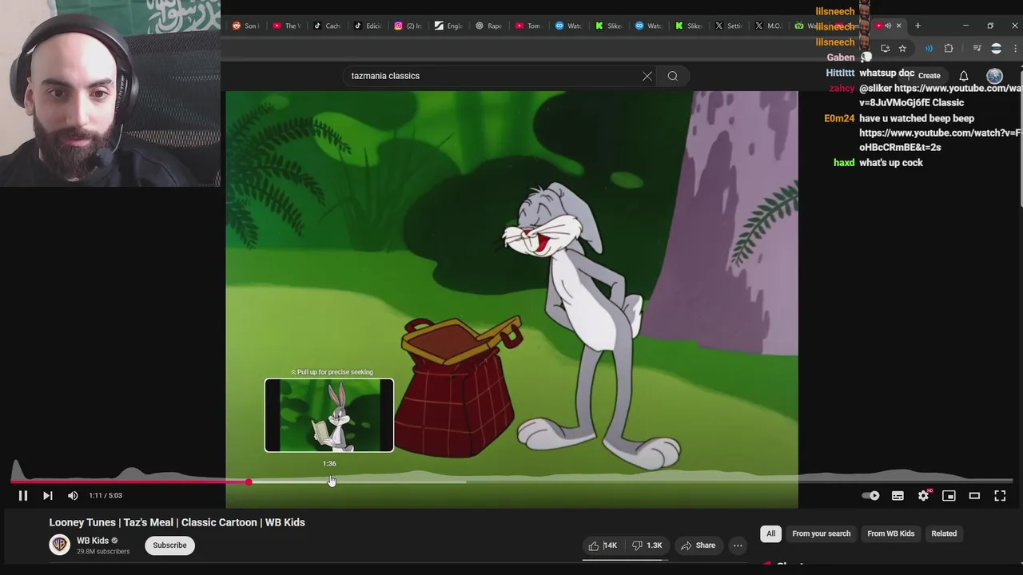Open YouTube notifications bell
This screenshot has width=1023, height=575.
pyautogui.click(x=964, y=76)
